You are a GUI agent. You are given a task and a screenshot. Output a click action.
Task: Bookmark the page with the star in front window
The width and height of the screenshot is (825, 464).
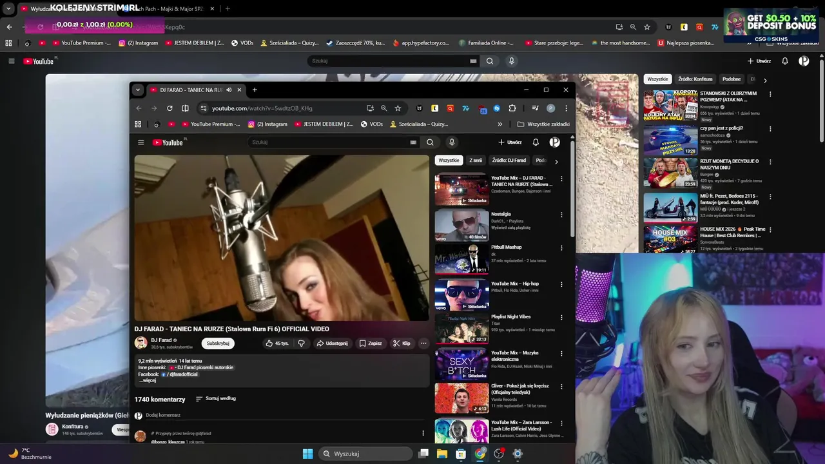pos(398,108)
